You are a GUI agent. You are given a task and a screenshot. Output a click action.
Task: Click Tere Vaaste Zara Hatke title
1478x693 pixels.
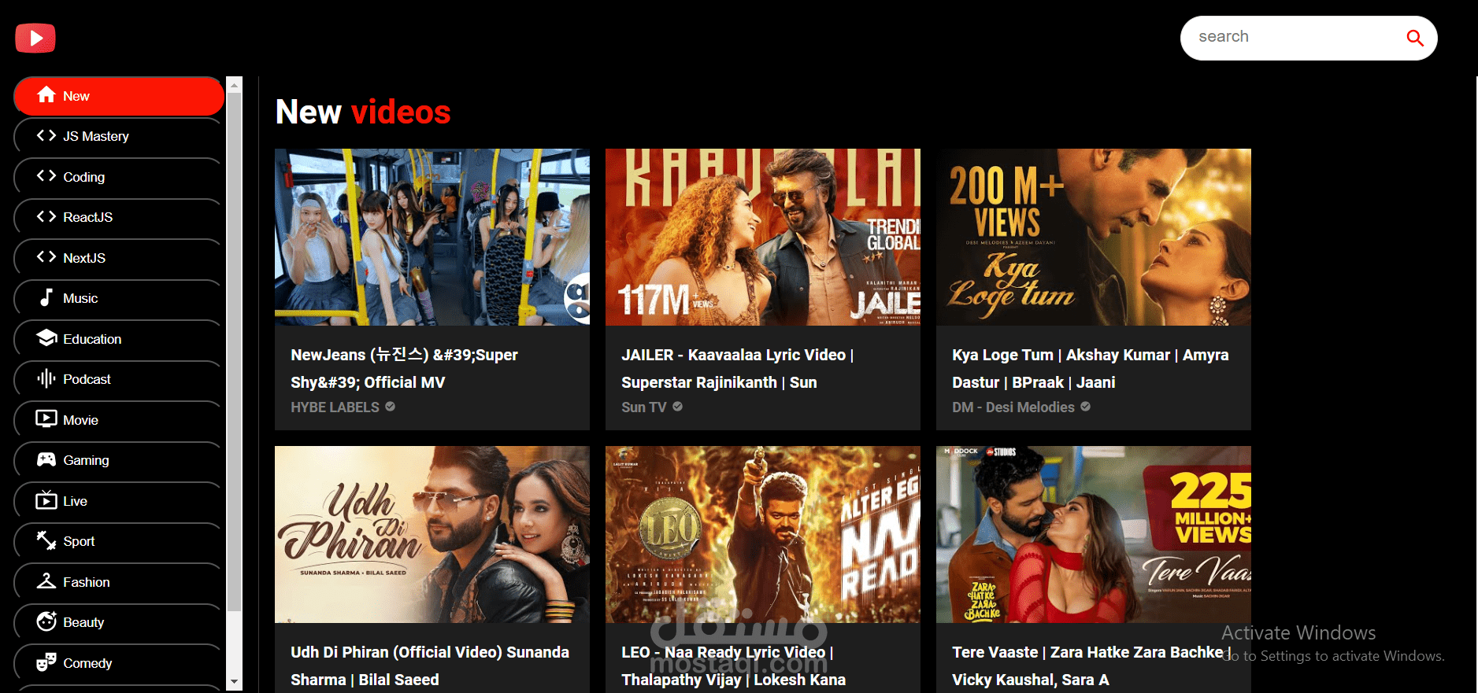(1092, 665)
